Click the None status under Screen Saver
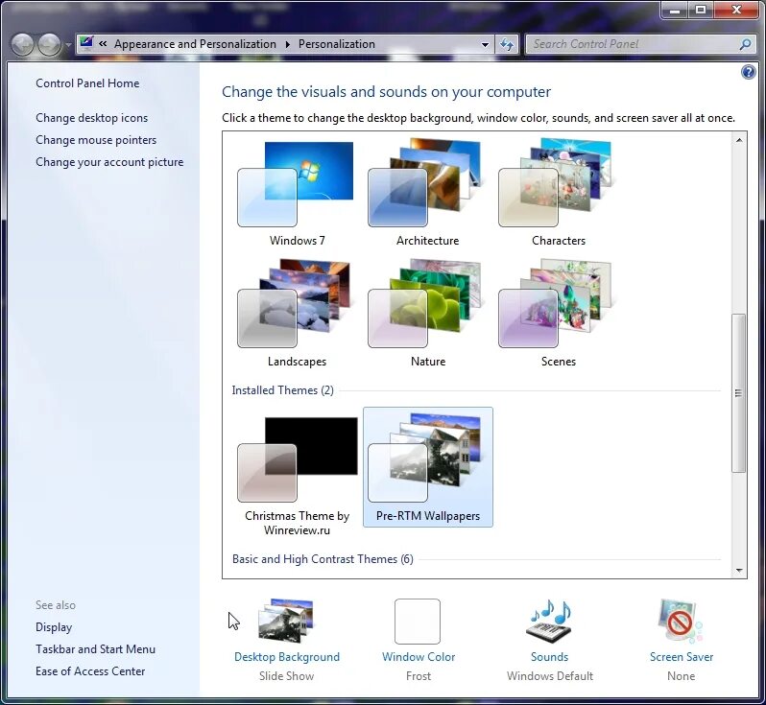 point(681,676)
